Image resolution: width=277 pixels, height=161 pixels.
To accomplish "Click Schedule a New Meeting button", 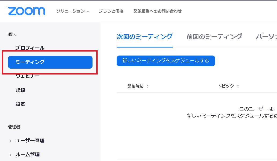I will pyautogui.click(x=165, y=61).
